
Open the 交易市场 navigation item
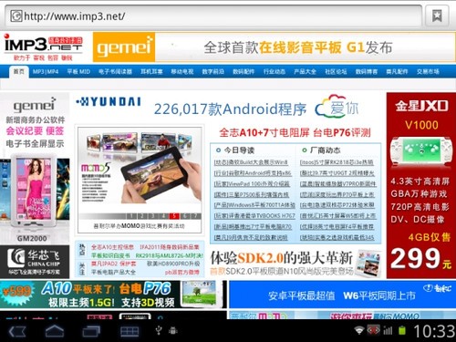(x=428, y=72)
